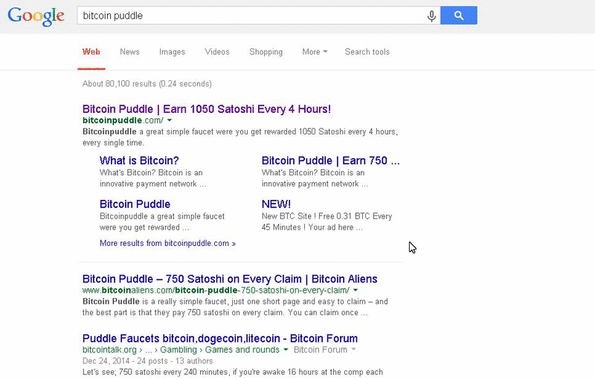Expand arrow after 'Games and rounds' breadcrumb
The height and width of the screenshot is (379, 595).
click(286, 349)
